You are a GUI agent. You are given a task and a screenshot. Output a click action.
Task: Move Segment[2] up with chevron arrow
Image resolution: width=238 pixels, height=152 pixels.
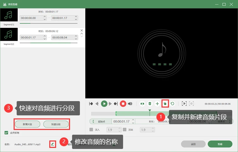[x=82, y=34]
